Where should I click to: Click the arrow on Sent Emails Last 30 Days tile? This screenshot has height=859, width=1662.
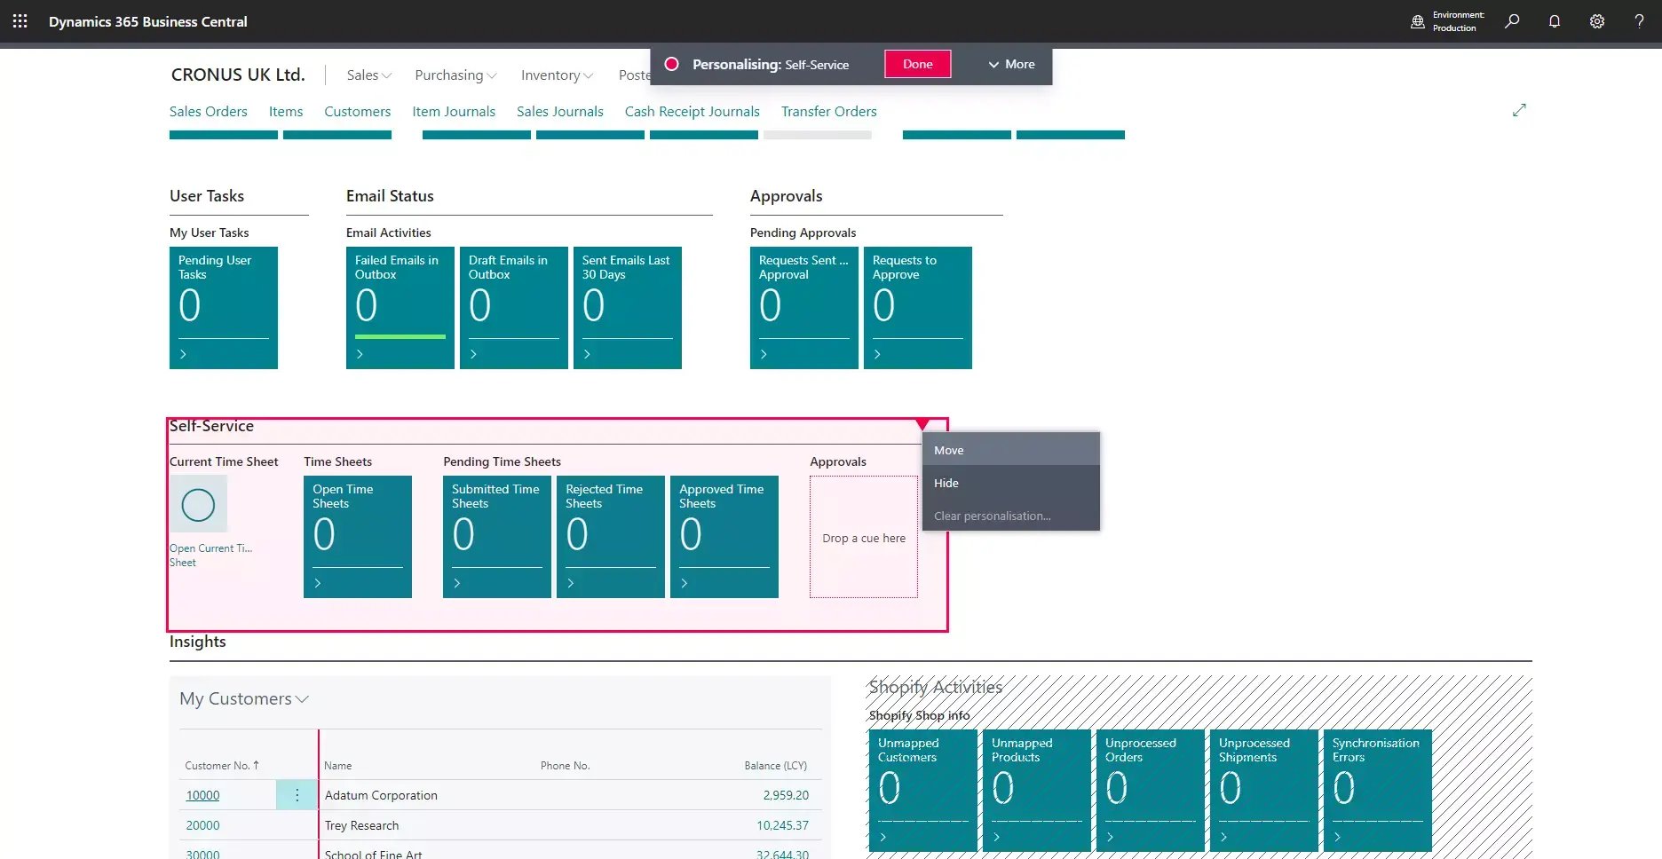pos(588,354)
